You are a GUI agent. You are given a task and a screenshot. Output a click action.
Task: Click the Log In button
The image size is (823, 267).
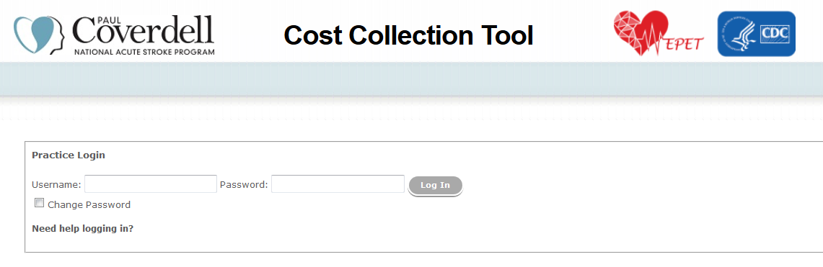[x=435, y=186]
